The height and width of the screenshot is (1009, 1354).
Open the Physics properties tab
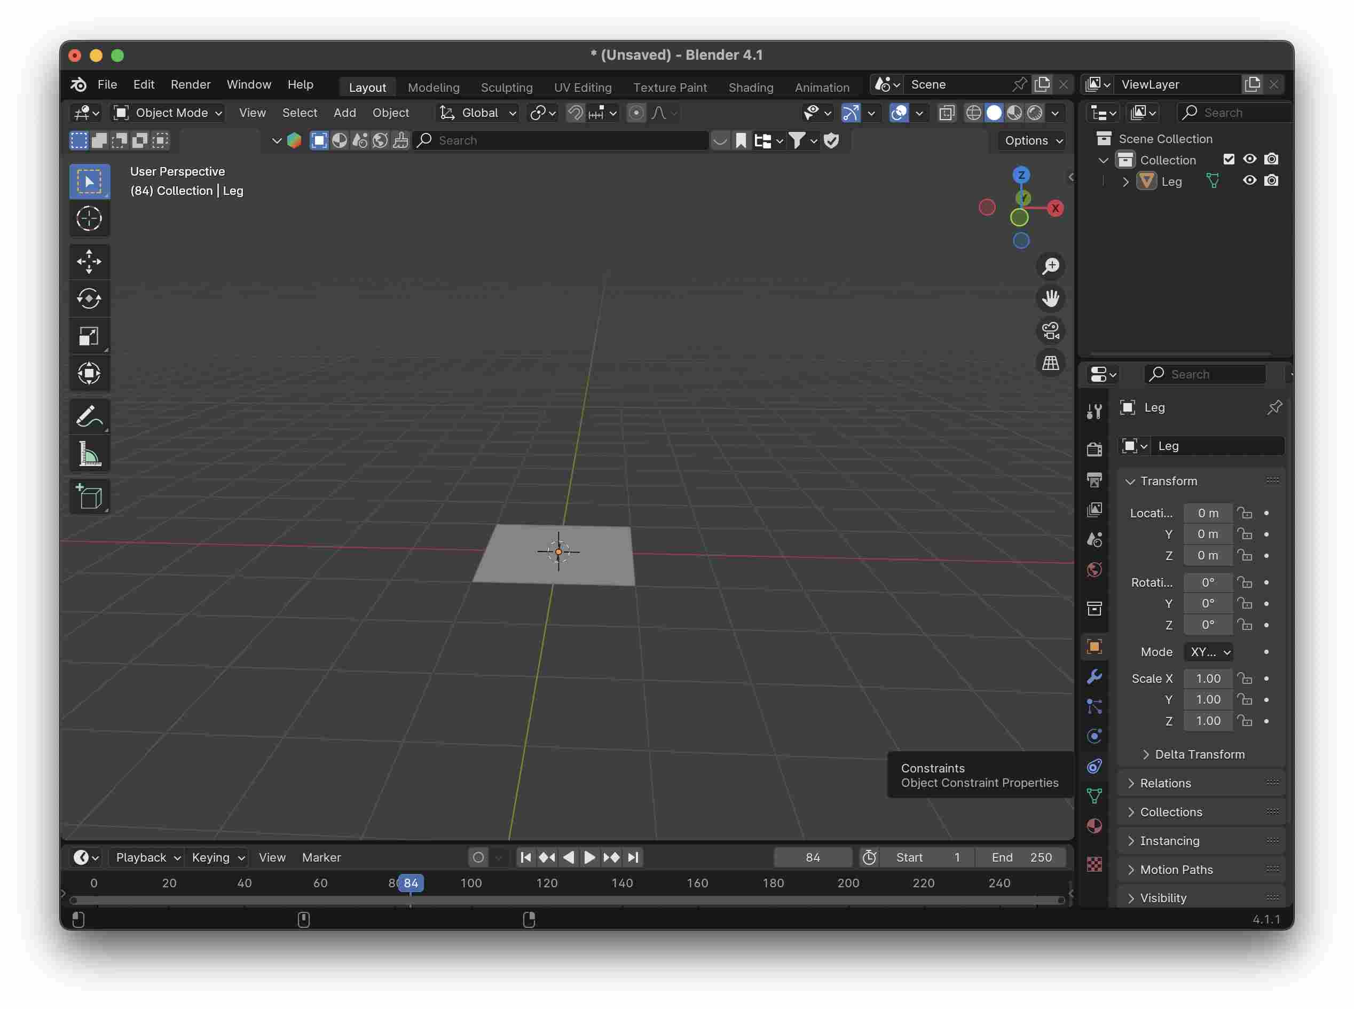coord(1095,737)
